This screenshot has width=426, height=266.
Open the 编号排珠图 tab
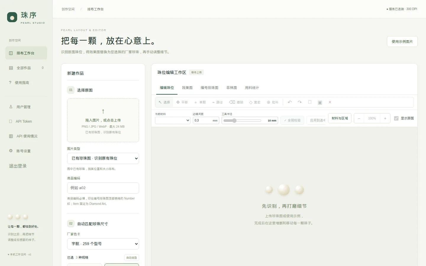pos(209,88)
